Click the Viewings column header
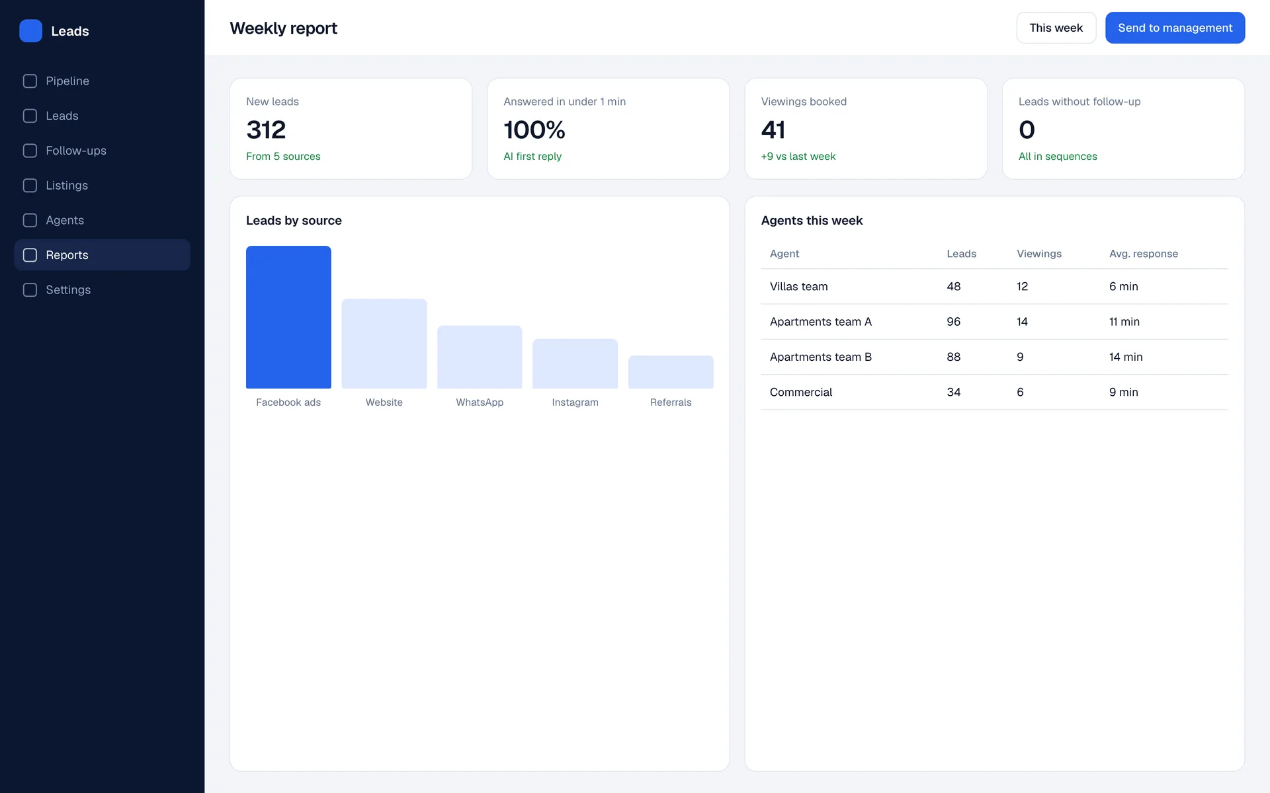Image resolution: width=1270 pixels, height=793 pixels. (x=1038, y=254)
